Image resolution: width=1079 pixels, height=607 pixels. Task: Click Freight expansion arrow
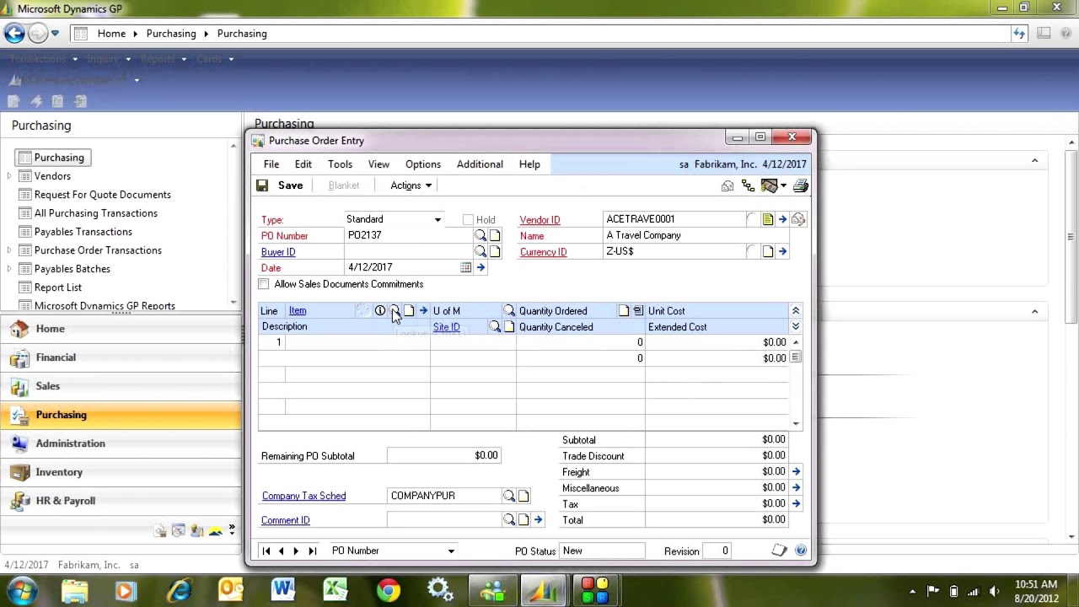796,472
